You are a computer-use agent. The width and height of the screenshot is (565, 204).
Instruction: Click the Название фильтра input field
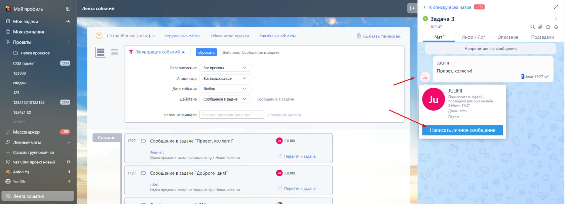[232, 115]
